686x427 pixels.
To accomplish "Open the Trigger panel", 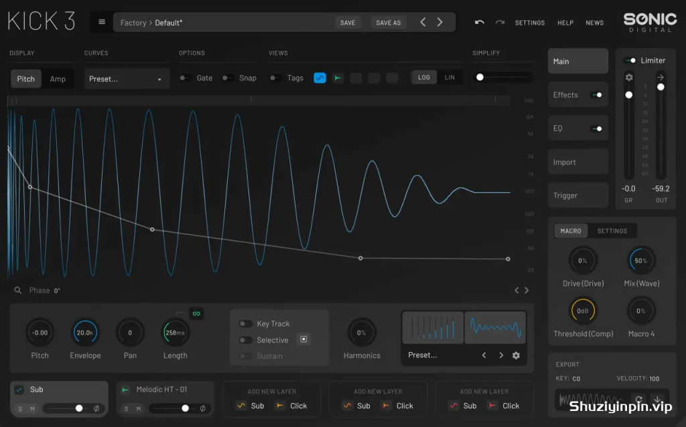I will [x=578, y=195].
